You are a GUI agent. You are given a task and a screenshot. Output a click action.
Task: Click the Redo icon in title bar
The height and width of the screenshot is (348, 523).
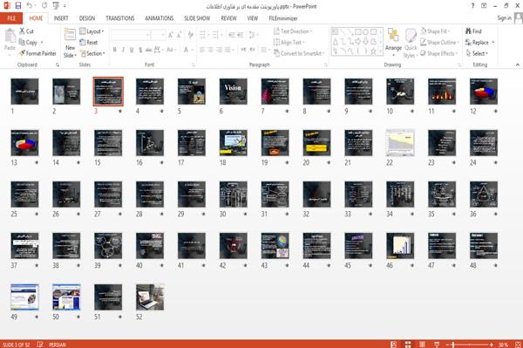pyautogui.click(x=44, y=6)
